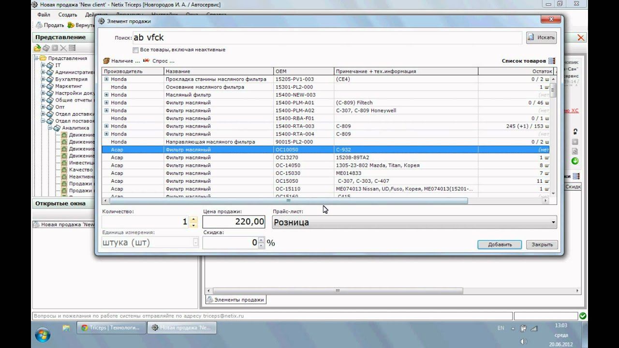Click the Добавить button

pyautogui.click(x=500, y=245)
